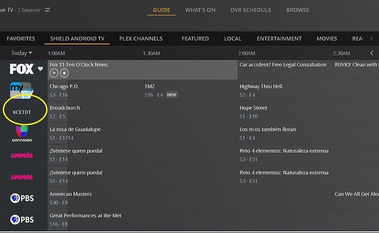Select the KCETDT channel label

click(22, 112)
